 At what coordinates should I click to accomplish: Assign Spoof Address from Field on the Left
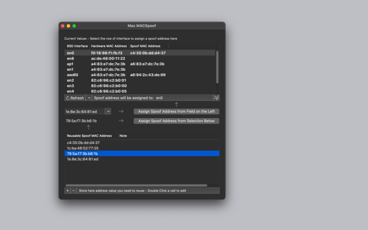(x=176, y=111)
